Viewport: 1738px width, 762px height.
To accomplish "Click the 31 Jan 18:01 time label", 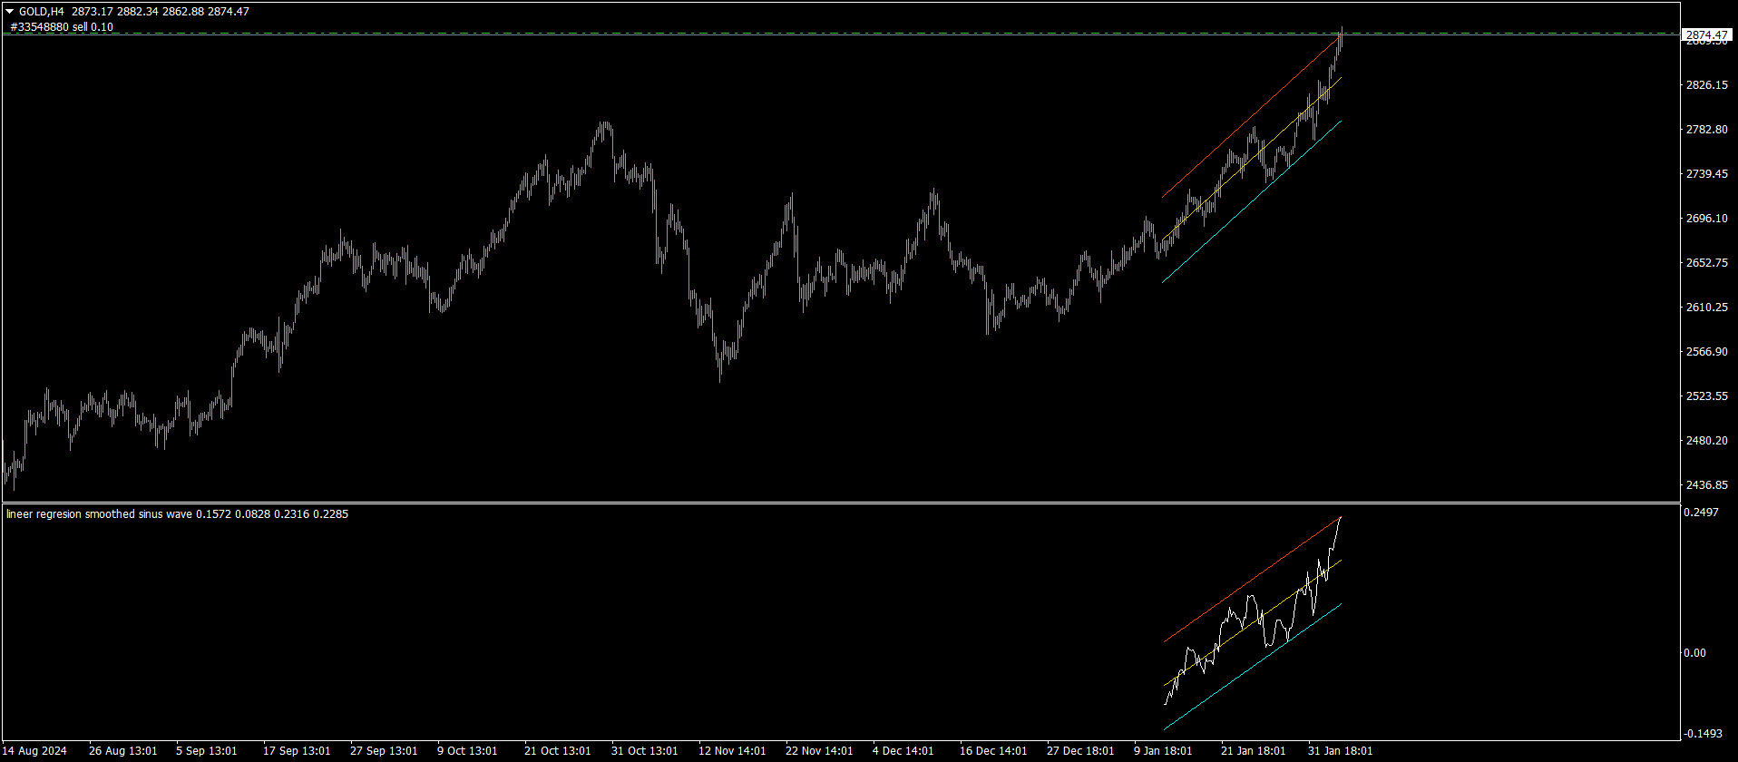I will coord(1341,751).
